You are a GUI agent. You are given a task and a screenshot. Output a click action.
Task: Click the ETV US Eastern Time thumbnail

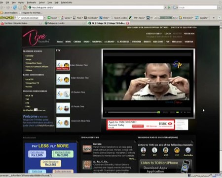63,94
